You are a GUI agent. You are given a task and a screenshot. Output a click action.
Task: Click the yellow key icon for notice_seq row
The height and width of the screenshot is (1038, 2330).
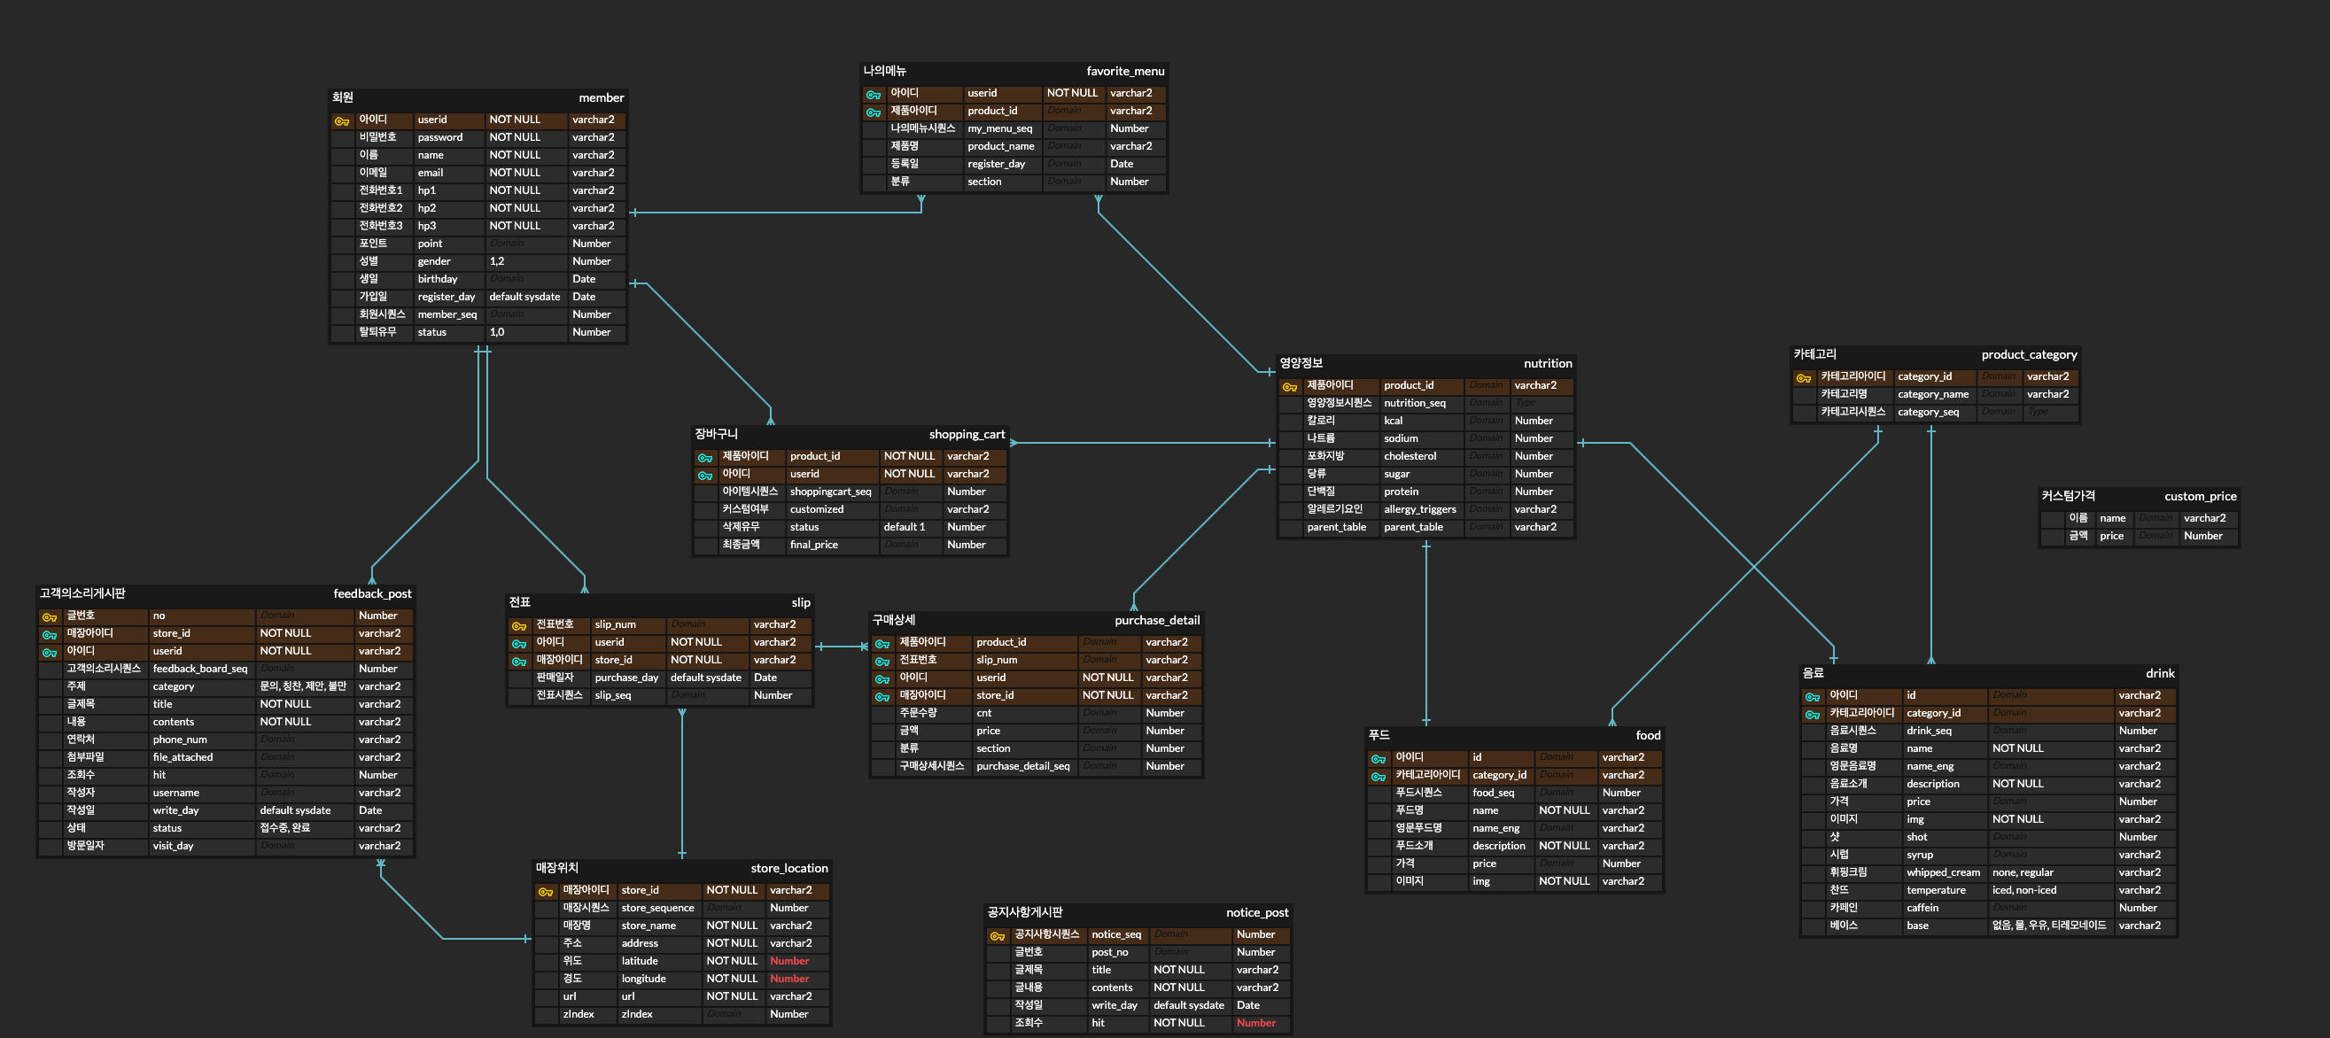pos(998,936)
